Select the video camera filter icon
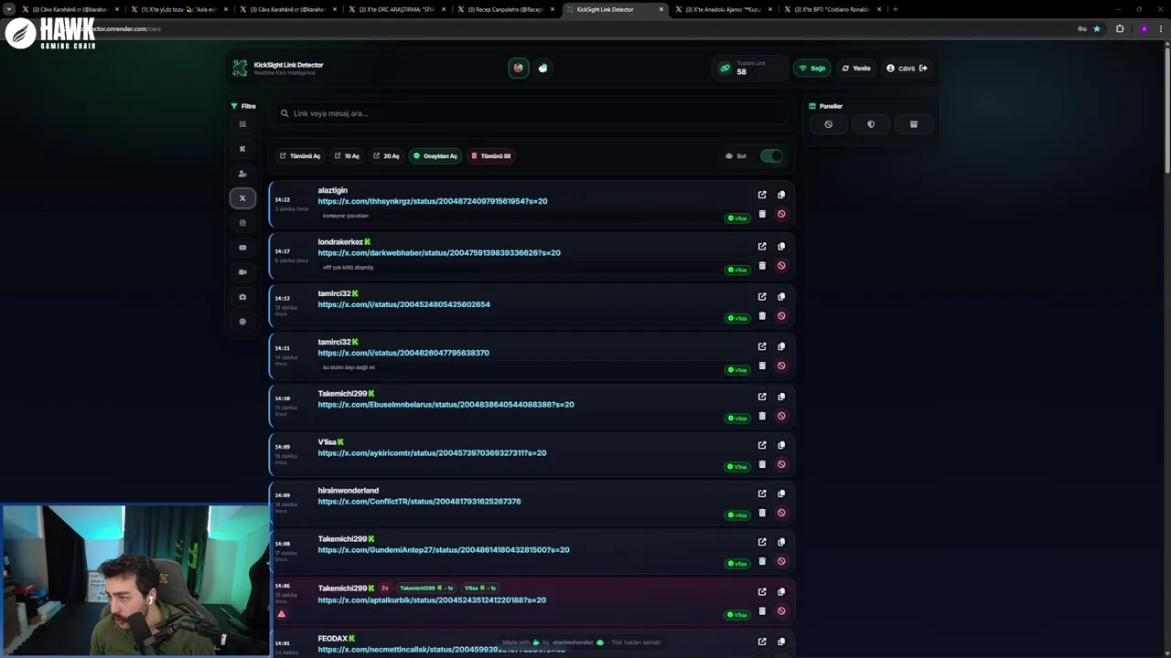The image size is (1171, 658). (242, 272)
